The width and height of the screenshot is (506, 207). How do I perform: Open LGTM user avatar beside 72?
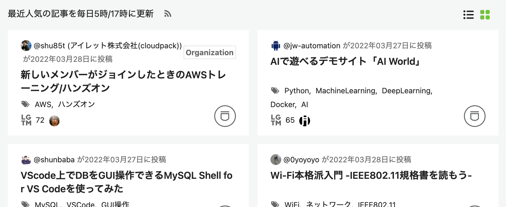point(54,121)
